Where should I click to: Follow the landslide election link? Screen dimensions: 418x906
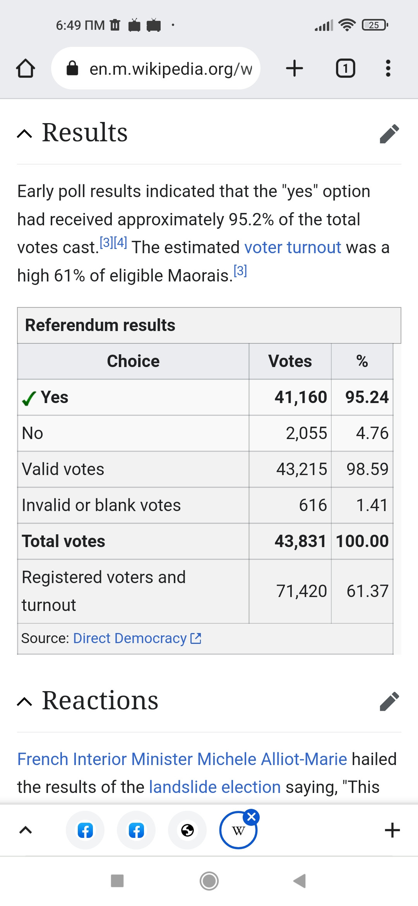pyautogui.click(x=215, y=787)
